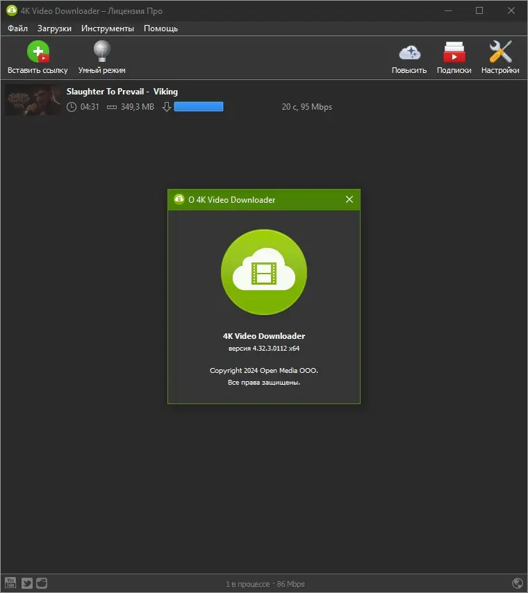Image resolution: width=528 pixels, height=593 pixels.
Task: Click the version 4.32.3.0112 x64 text
Action: point(264,349)
